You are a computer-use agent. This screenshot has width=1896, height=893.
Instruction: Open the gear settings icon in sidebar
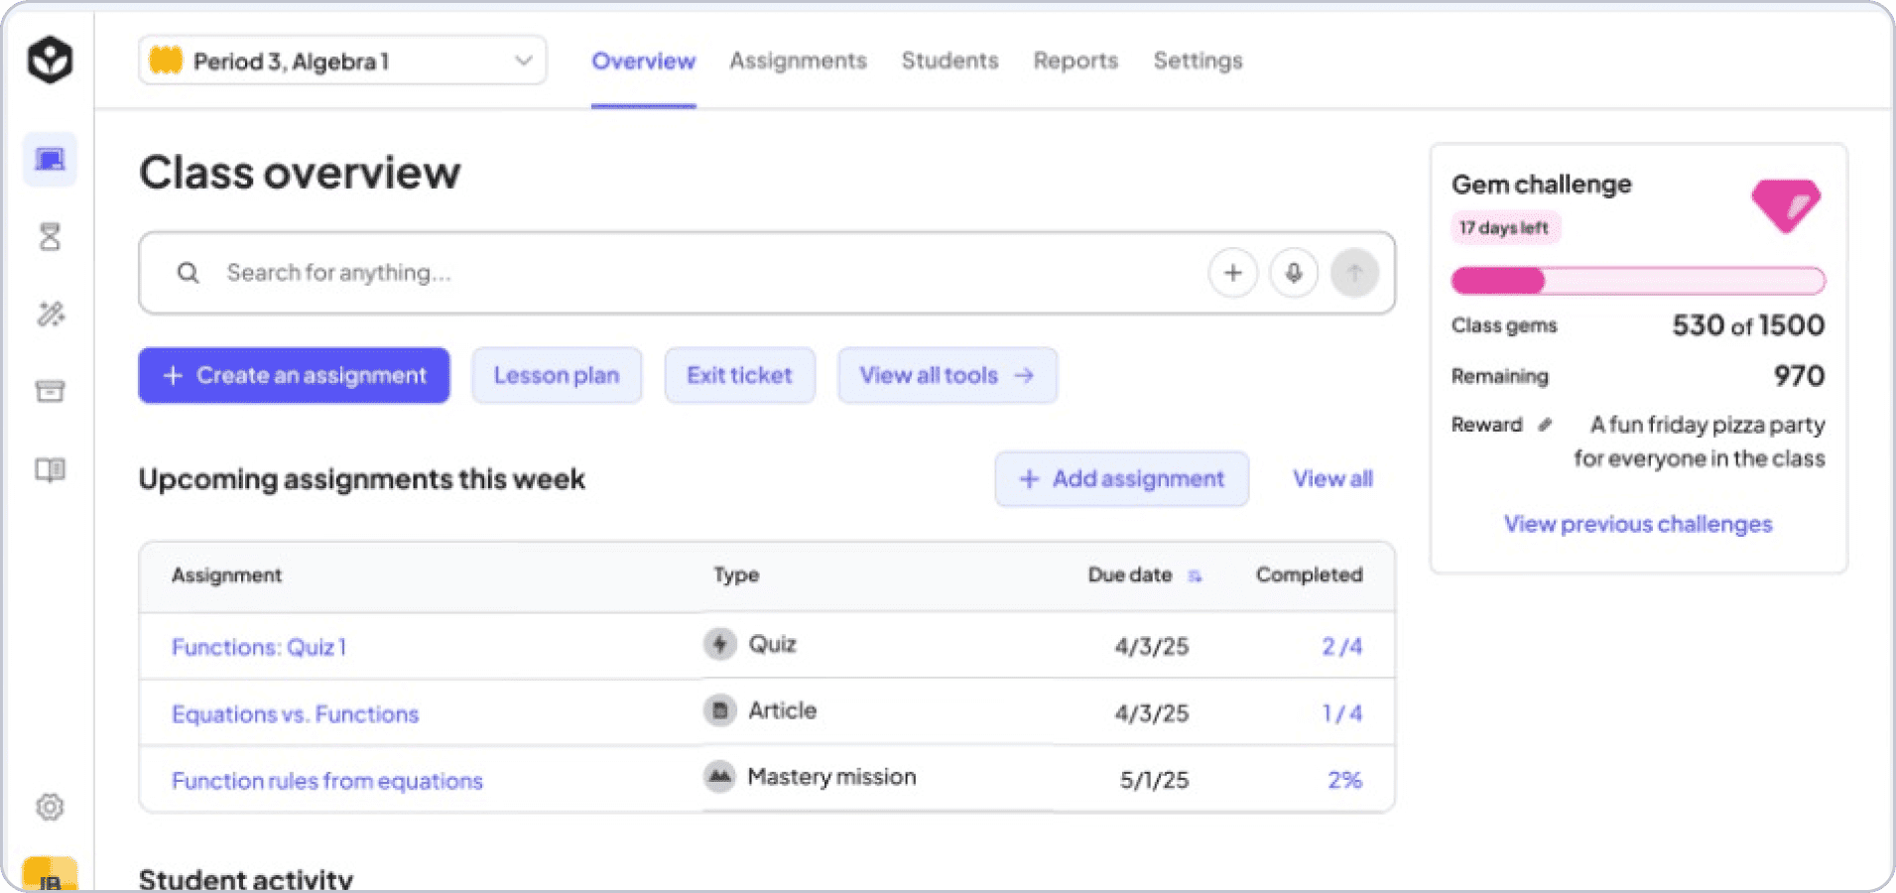click(50, 807)
